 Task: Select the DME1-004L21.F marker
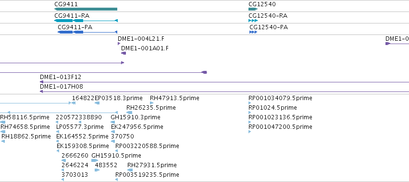pos(119,44)
